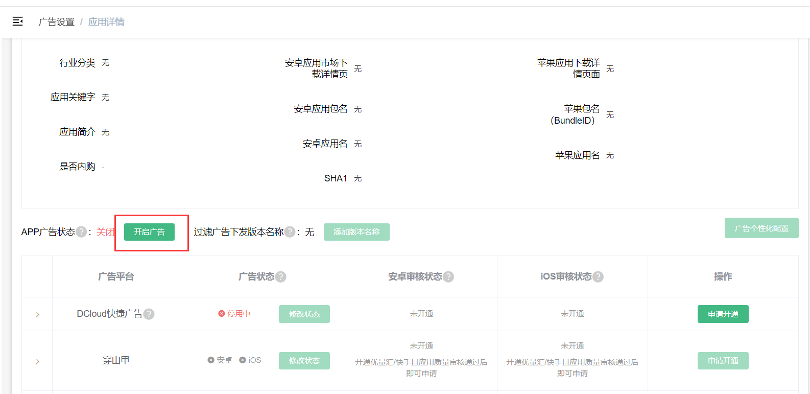Image resolution: width=810 pixels, height=394 pixels.
Task: Click the red 停用中 status icon
Action: click(x=222, y=313)
